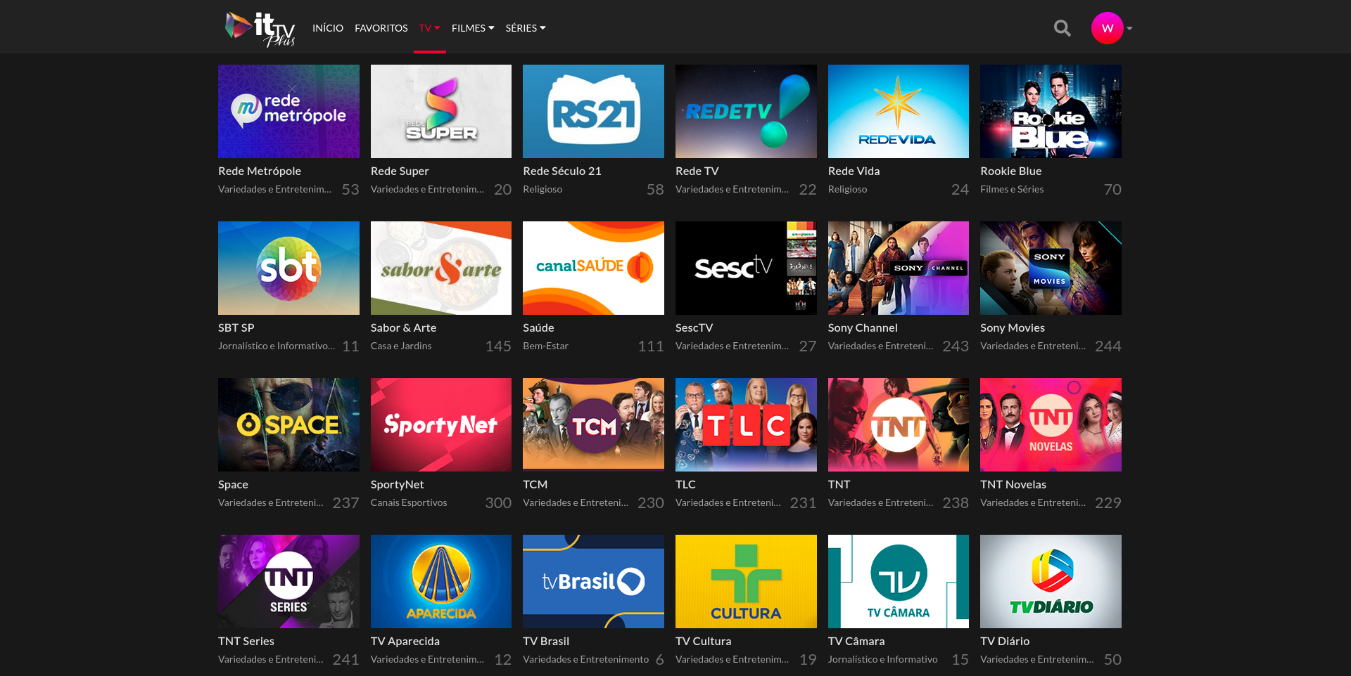1351x676 pixels.
Task: Click the Canais Esportivos category under SportyNet
Action: pyautogui.click(x=409, y=502)
